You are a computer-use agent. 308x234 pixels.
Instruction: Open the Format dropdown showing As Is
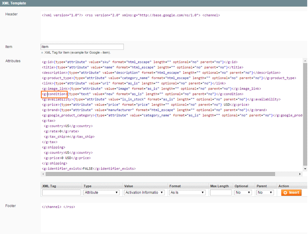[187, 192]
